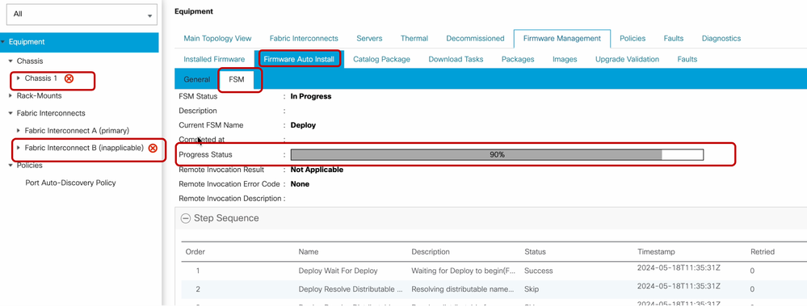
Task: Expand the Rack-Mounts tree node
Action: pos(11,96)
